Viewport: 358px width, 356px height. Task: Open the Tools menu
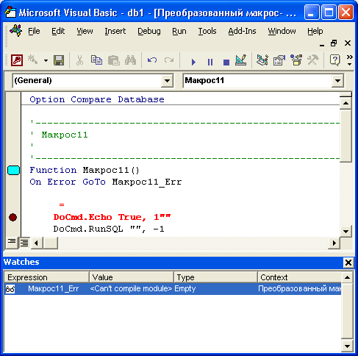coord(207,31)
